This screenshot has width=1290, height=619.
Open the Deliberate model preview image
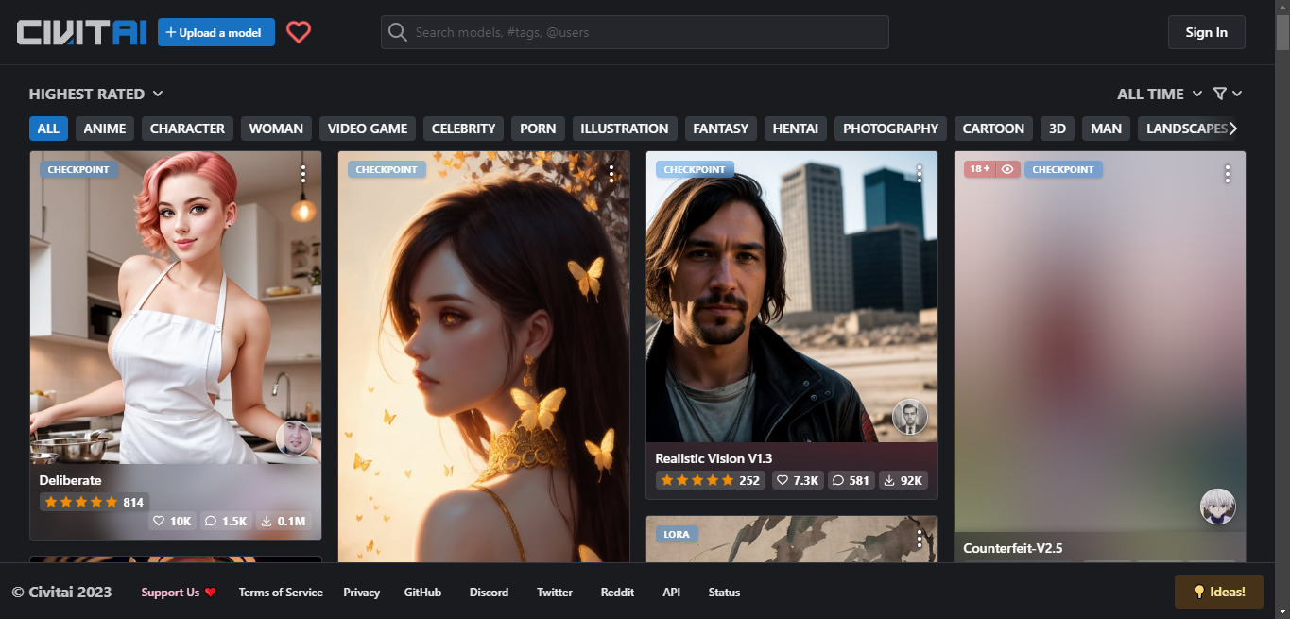176,307
